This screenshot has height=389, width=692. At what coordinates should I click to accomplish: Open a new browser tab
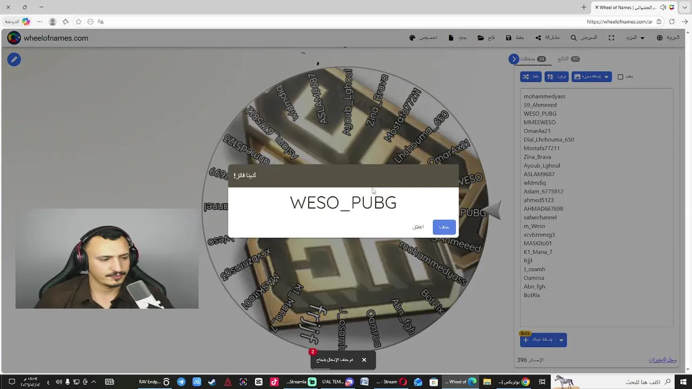coord(584,7)
